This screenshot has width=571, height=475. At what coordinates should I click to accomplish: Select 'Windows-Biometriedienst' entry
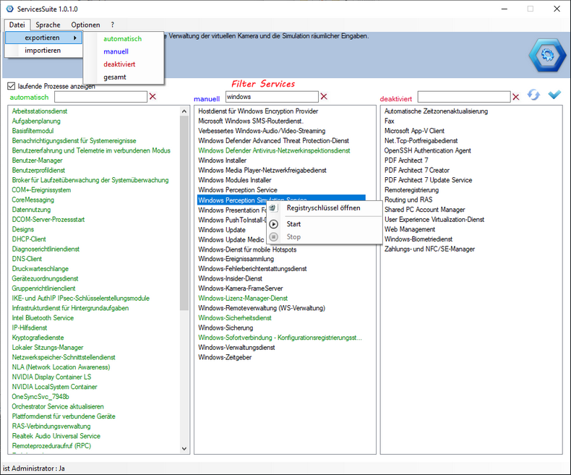[418, 239]
